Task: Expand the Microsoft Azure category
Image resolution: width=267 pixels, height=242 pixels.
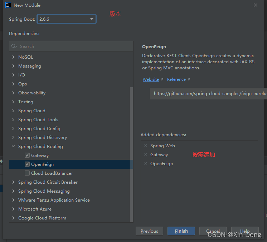Action: click(14, 209)
